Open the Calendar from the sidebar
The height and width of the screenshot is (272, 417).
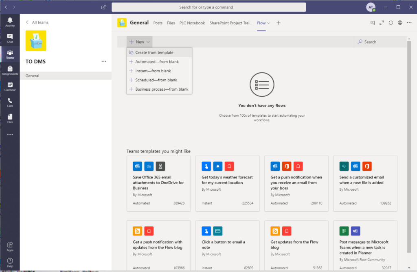(10, 86)
